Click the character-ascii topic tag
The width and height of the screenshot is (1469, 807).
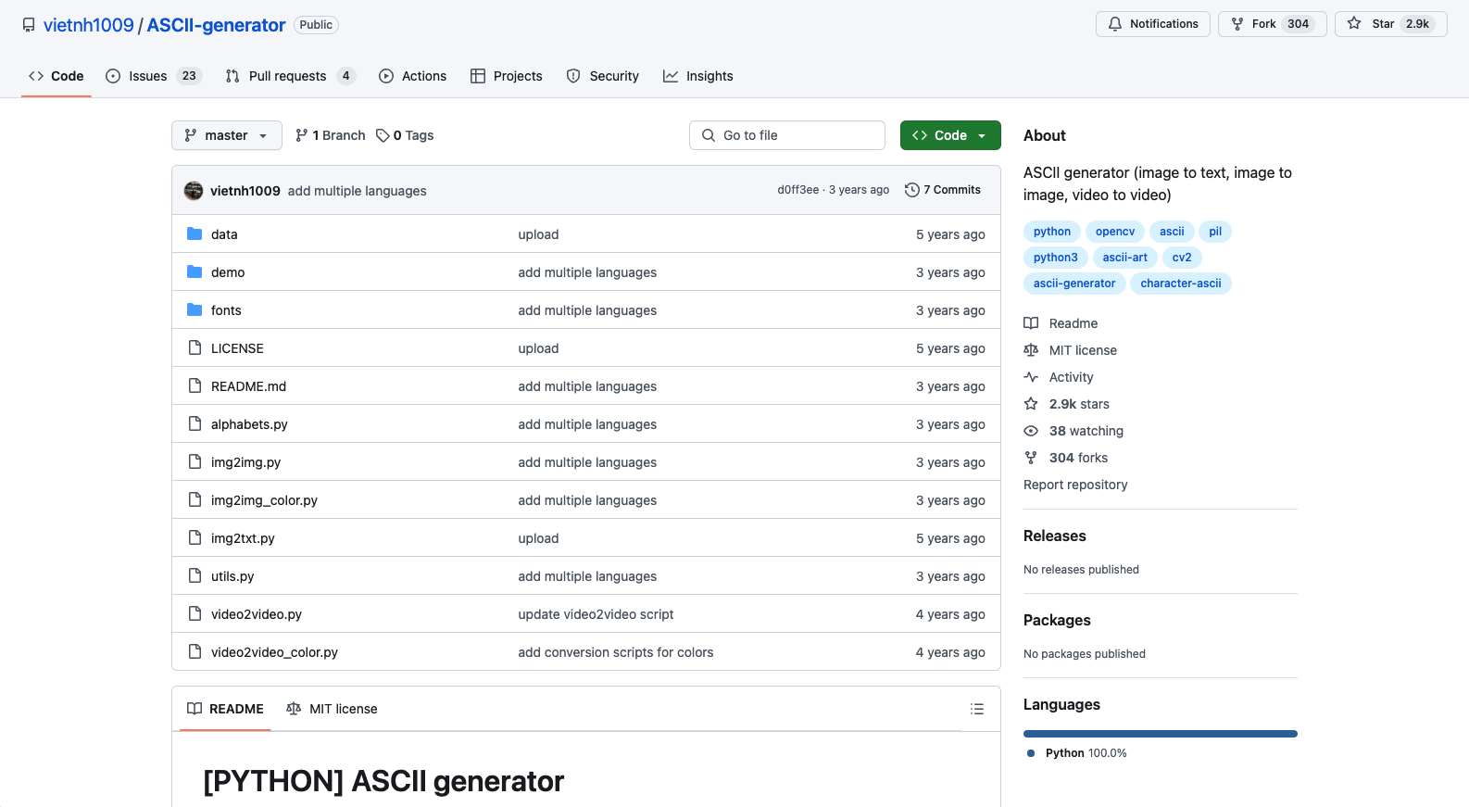pyautogui.click(x=1181, y=284)
